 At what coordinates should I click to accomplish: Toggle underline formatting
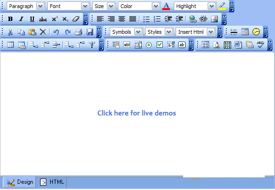[x=32, y=19]
